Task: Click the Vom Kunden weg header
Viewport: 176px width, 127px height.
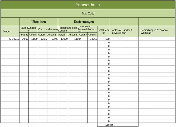Action: [x=48, y=29]
